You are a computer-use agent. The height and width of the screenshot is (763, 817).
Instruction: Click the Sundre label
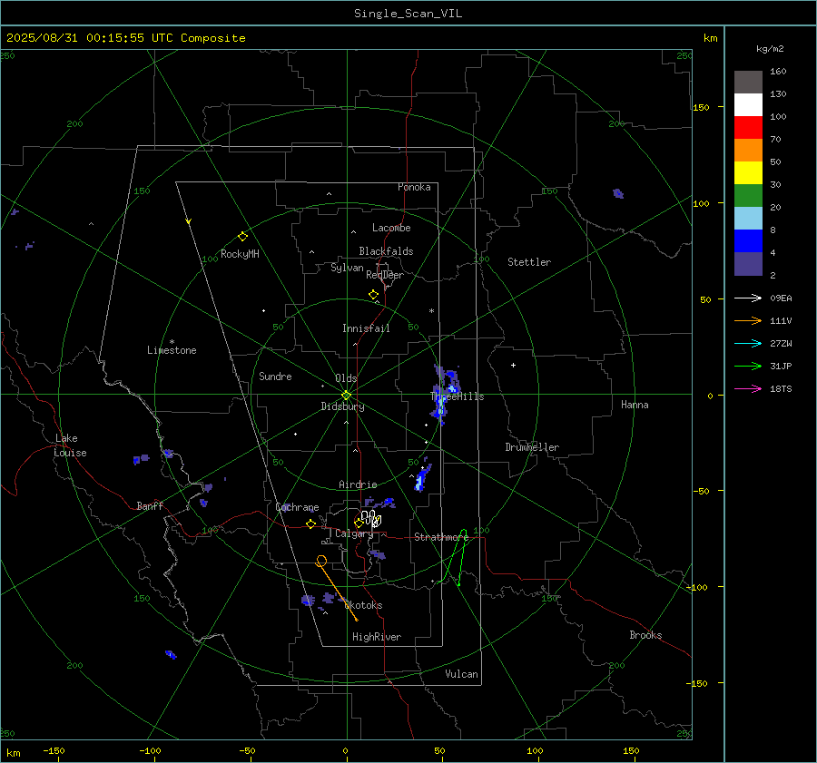(275, 376)
